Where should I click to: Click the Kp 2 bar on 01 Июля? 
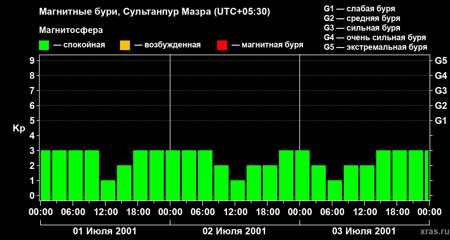pyautogui.click(x=124, y=183)
